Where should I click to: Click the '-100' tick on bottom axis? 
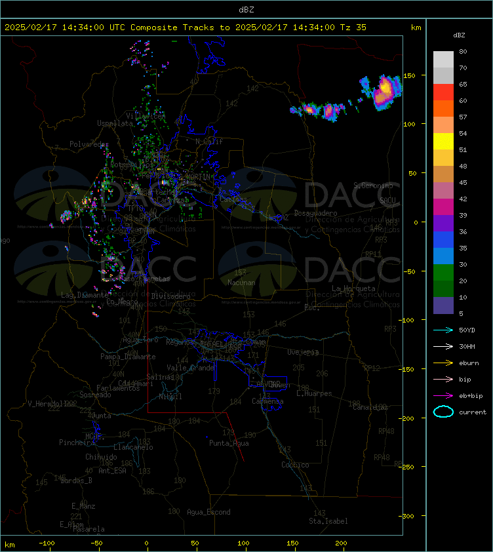47,543
